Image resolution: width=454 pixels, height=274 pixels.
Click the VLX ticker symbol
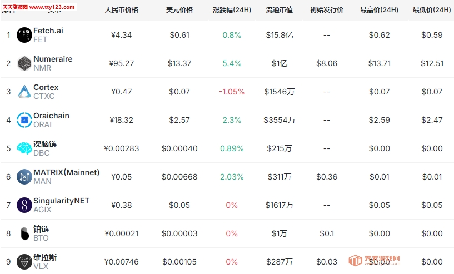coord(41,266)
